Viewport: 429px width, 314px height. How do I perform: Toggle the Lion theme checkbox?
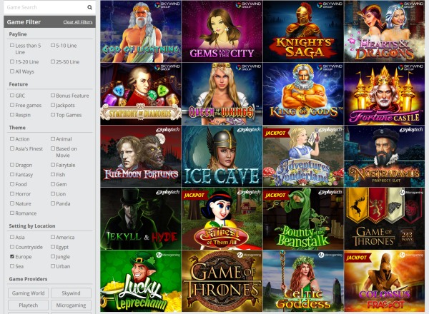[x=53, y=193]
